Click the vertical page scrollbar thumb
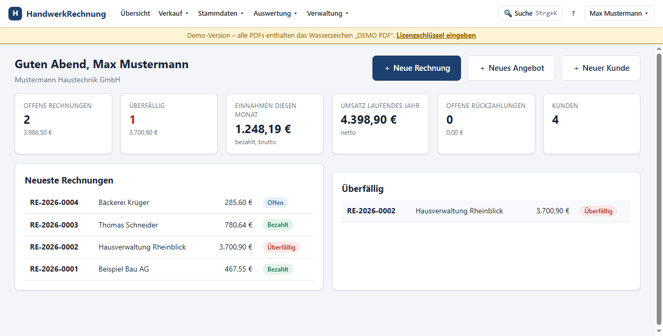The height and width of the screenshot is (336, 663). point(659,189)
